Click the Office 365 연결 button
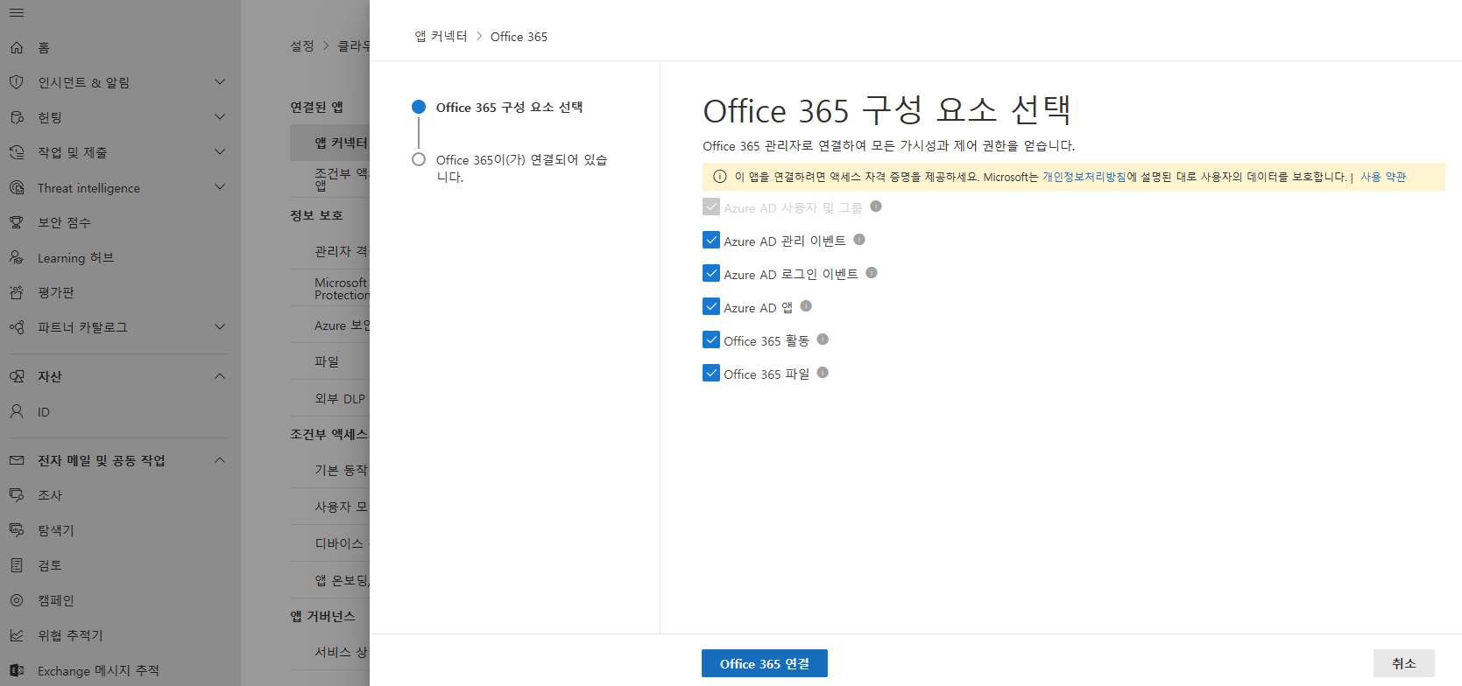 click(765, 663)
